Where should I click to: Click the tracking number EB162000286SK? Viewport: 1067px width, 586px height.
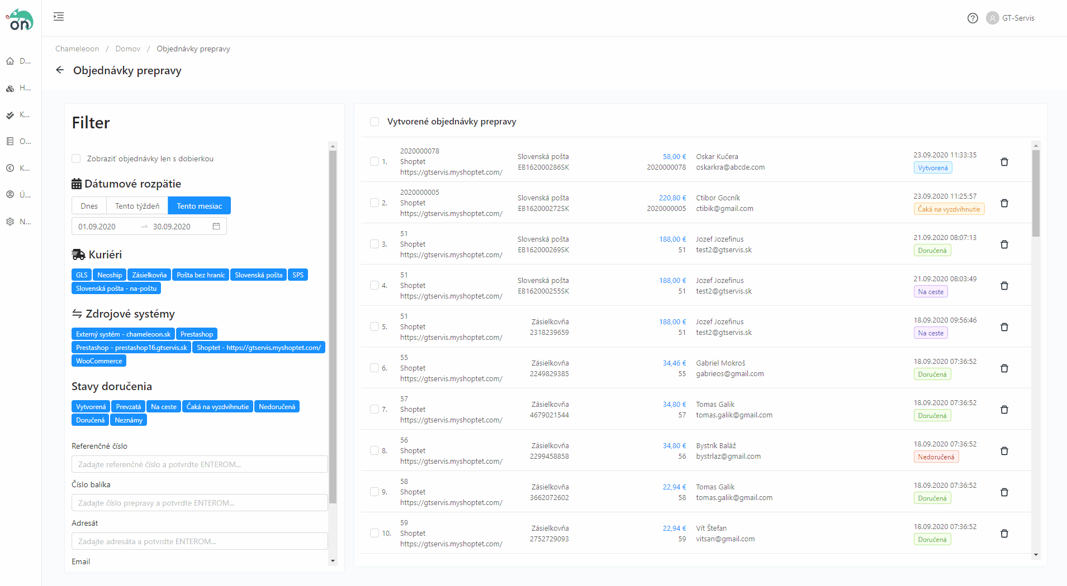tap(543, 167)
